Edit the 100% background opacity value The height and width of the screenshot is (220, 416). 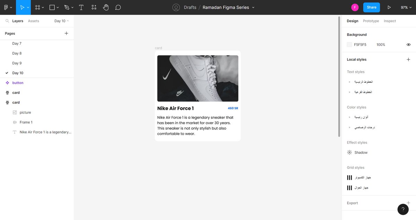click(x=381, y=44)
